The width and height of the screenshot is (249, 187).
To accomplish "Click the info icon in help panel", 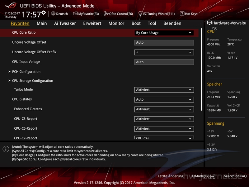I will 6,149.
